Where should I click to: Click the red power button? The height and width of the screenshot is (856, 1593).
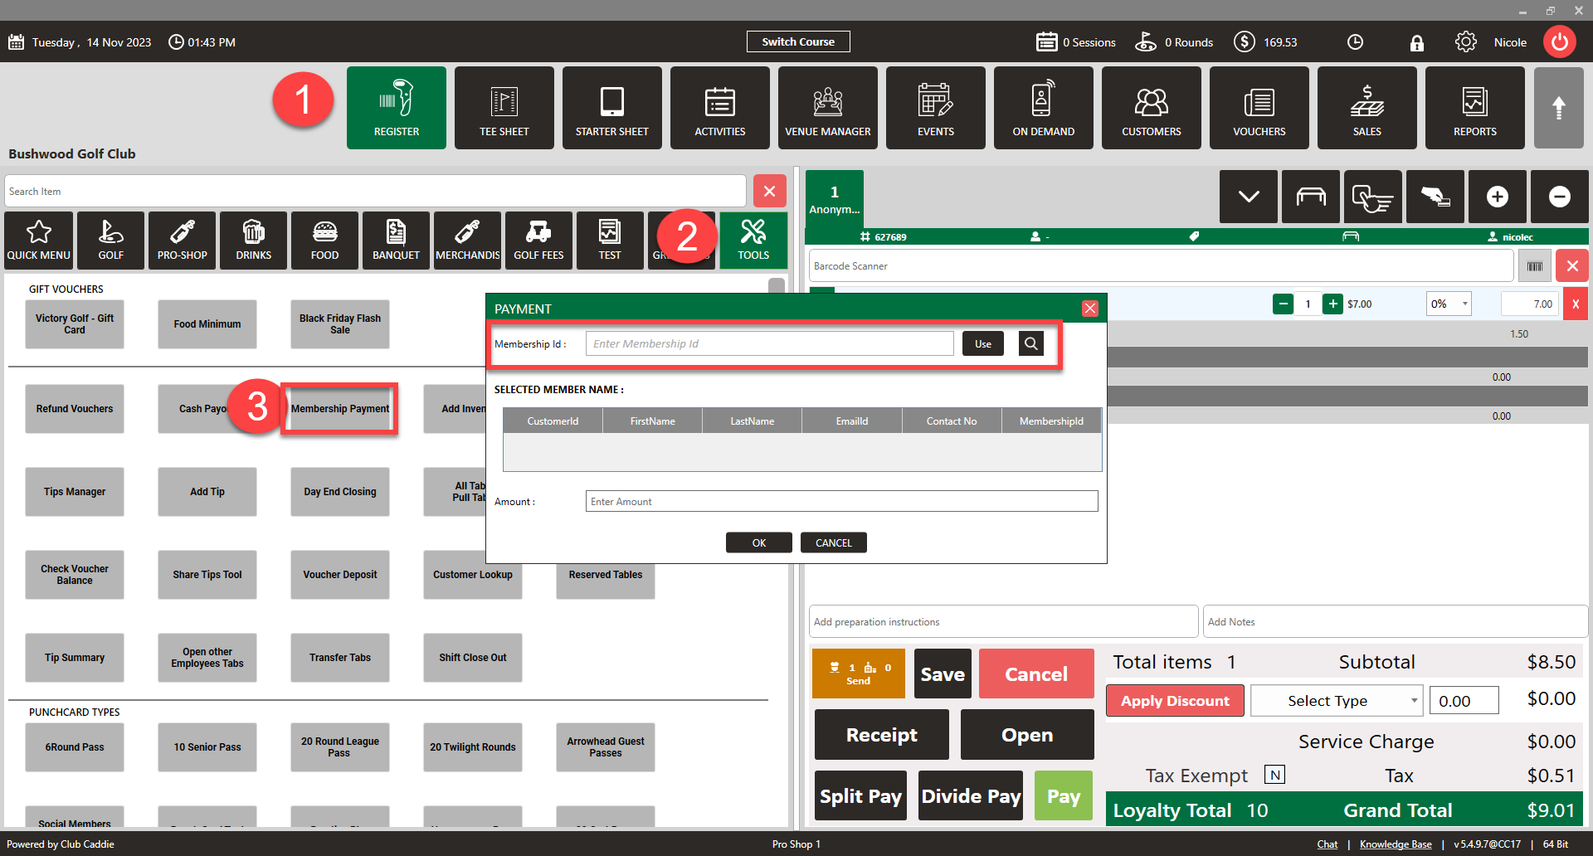click(1559, 42)
